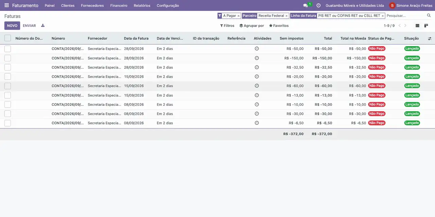435x217 pixels.
Task: Open the Painel menu item
Action: (x=50, y=5)
